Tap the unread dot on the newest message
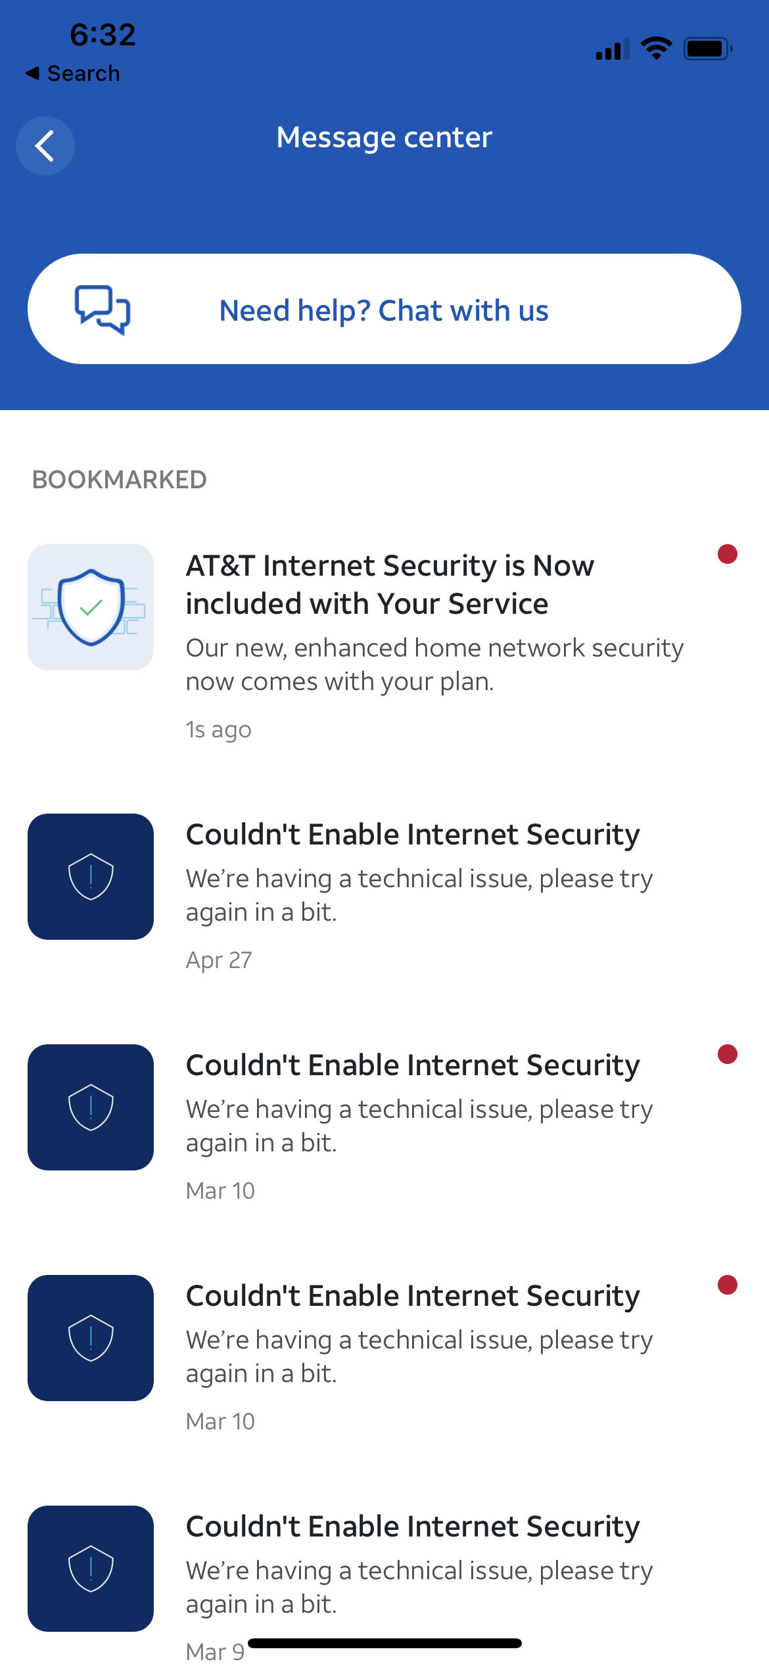Image resolution: width=769 pixels, height=1664 pixels. pyautogui.click(x=728, y=555)
